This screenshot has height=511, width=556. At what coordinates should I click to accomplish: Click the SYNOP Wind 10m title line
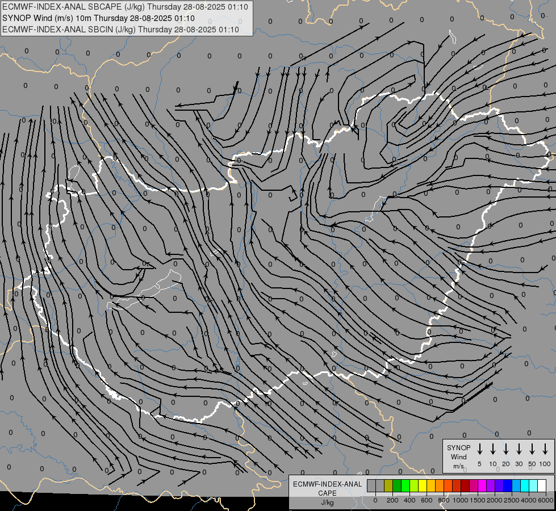(98, 18)
